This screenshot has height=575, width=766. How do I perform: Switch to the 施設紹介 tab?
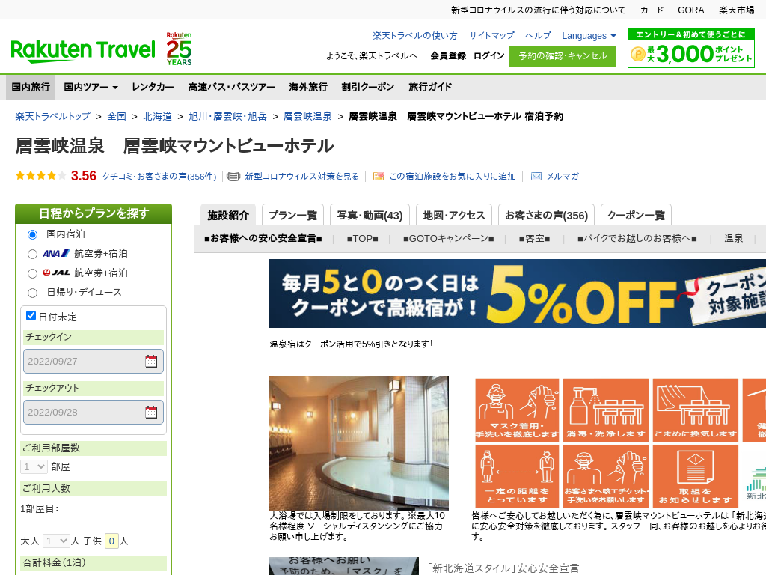click(228, 215)
